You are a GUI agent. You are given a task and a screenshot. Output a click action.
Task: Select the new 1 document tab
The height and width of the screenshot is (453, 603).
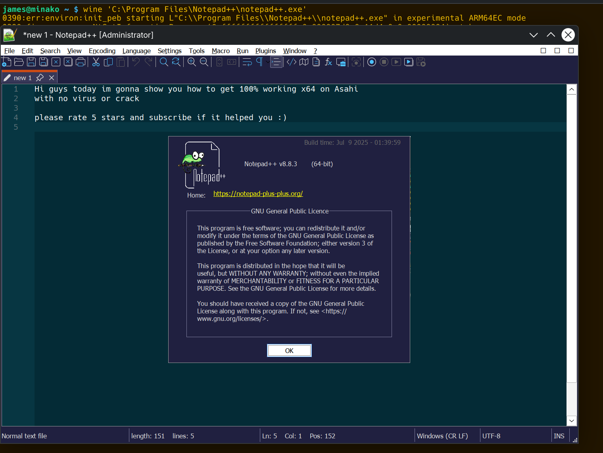[23, 78]
